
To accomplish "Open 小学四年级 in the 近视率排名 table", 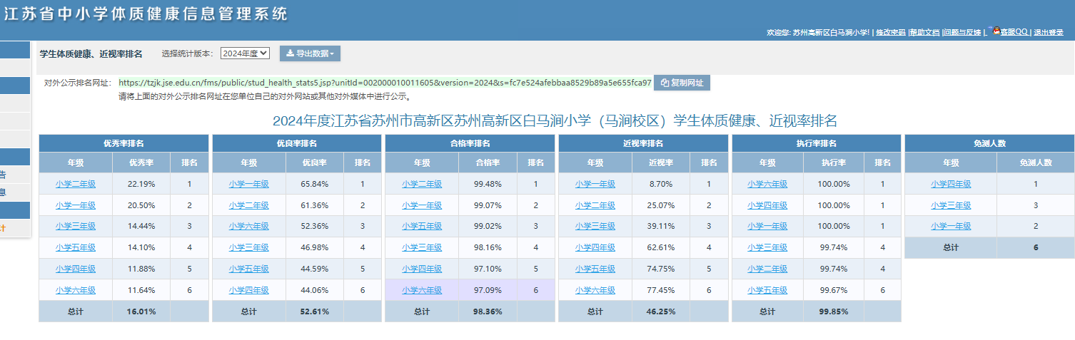I will coord(595,247).
